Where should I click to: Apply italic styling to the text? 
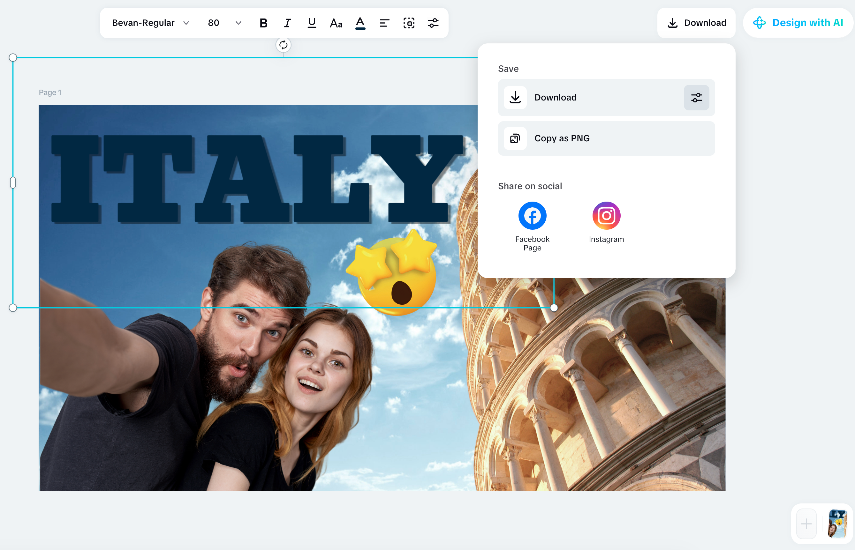[x=287, y=23]
